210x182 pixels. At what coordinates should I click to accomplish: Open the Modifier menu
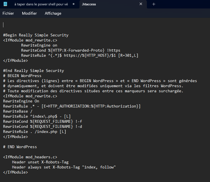point(29,13)
